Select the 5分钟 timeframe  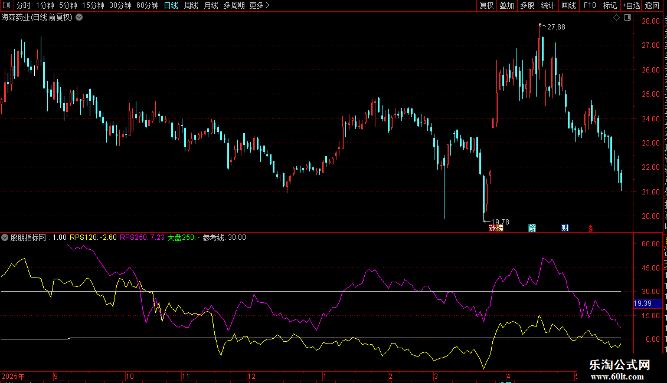pyautogui.click(x=68, y=5)
